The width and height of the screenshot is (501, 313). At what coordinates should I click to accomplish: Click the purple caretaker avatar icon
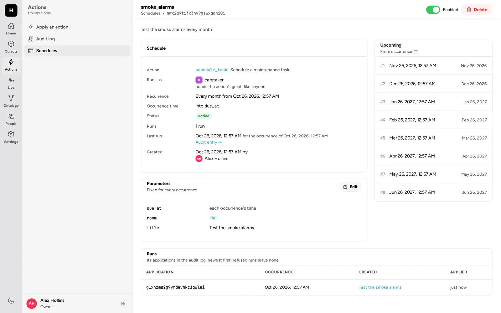tap(199, 80)
